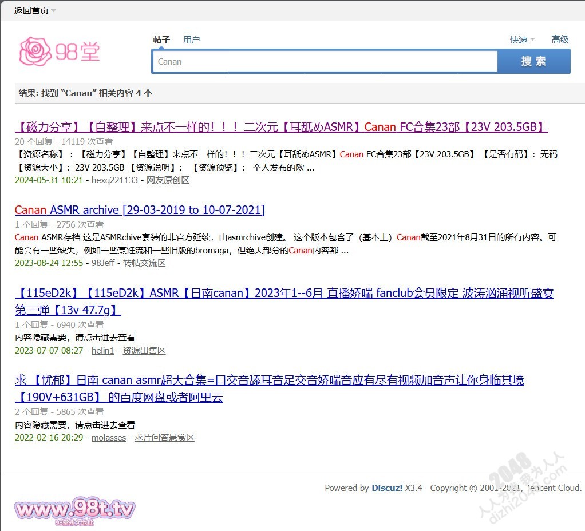The image size is (585, 531).
Task: Go to the 网友原创区 forum section
Action: coord(168,180)
